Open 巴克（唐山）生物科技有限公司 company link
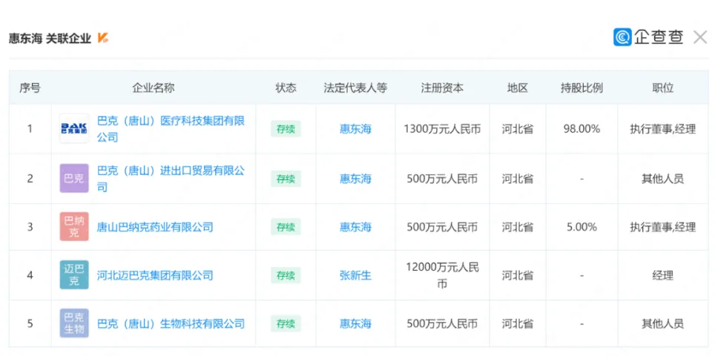718x356 pixels. pos(171,323)
